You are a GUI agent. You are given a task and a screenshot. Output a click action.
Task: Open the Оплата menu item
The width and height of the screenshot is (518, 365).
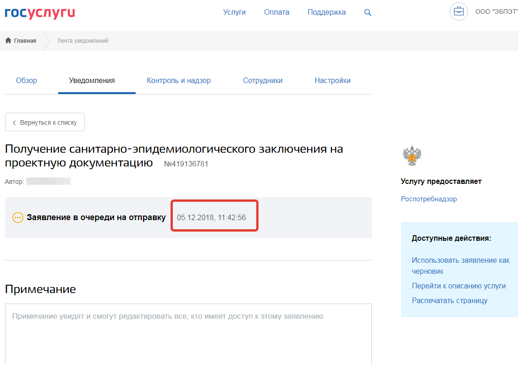coord(276,12)
